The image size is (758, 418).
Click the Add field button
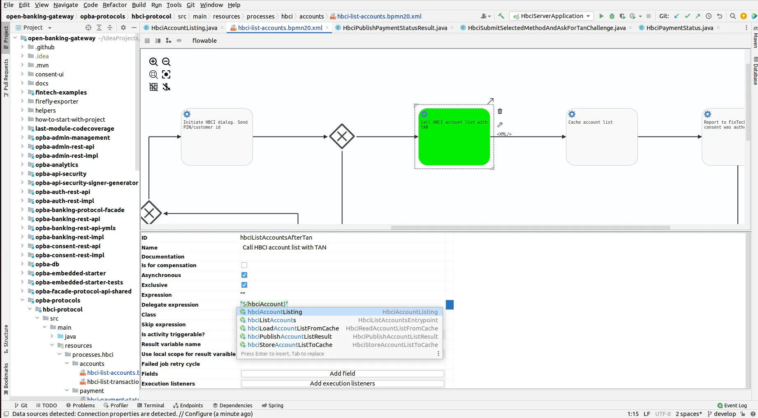click(x=343, y=374)
